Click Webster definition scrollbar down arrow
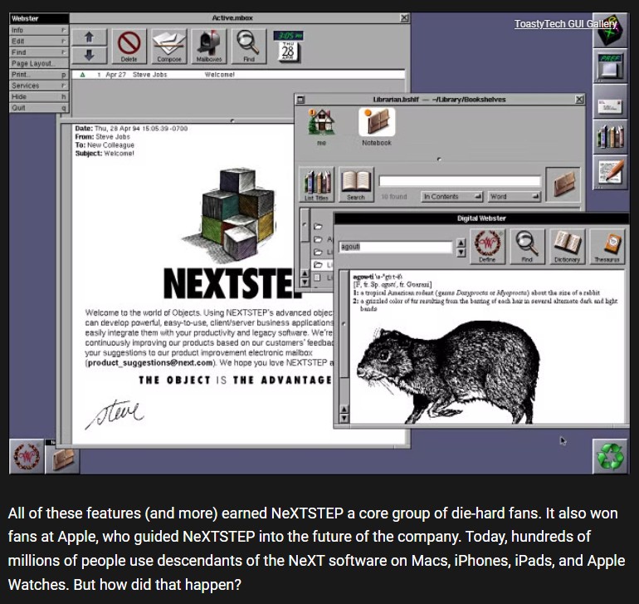639x604 pixels. [344, 418]
